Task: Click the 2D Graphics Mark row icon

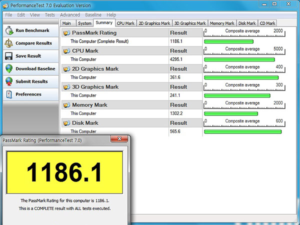Action: pyautogui.click(x=66, y=69)
